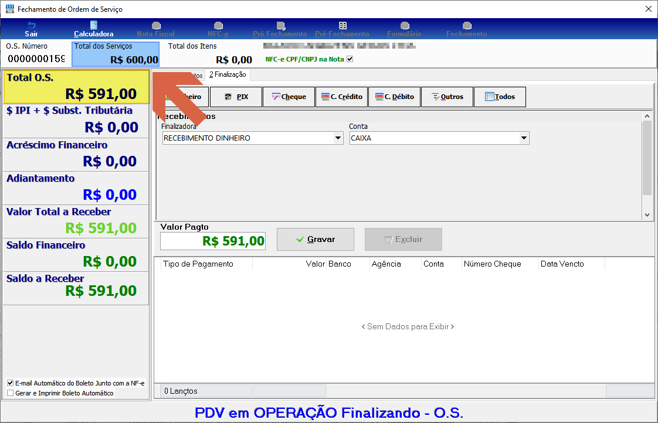Click the Fechamento toolbar icon
This screenshot has width=658, height=423.
click(x=467, y=26)
